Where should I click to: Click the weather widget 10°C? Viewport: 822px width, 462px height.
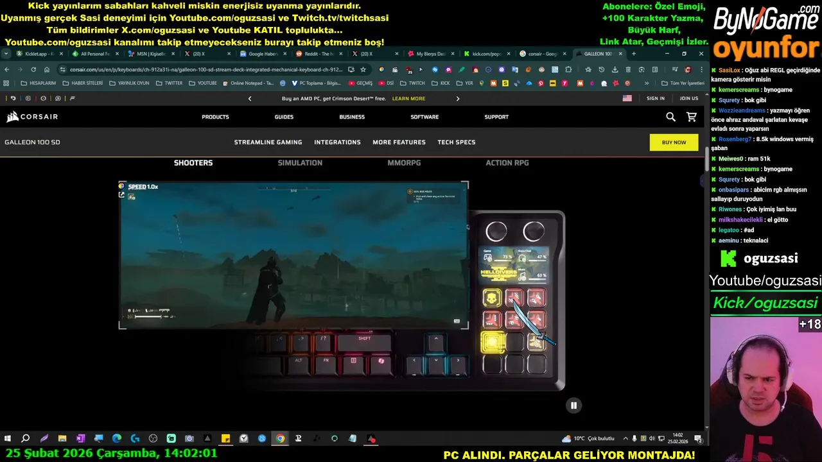point(588,438)
